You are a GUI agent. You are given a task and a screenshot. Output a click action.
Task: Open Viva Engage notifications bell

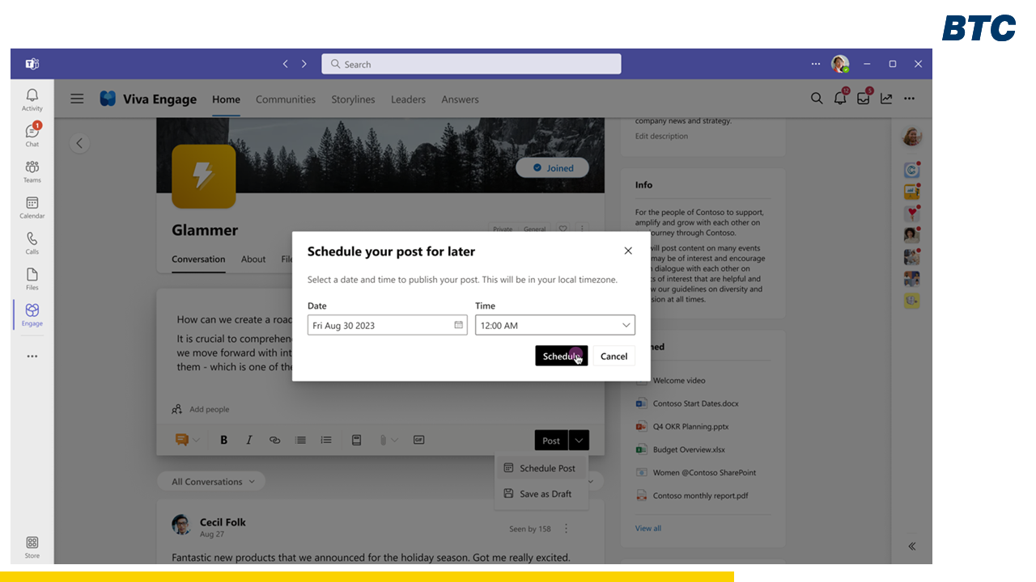click(x=840, y=99)
